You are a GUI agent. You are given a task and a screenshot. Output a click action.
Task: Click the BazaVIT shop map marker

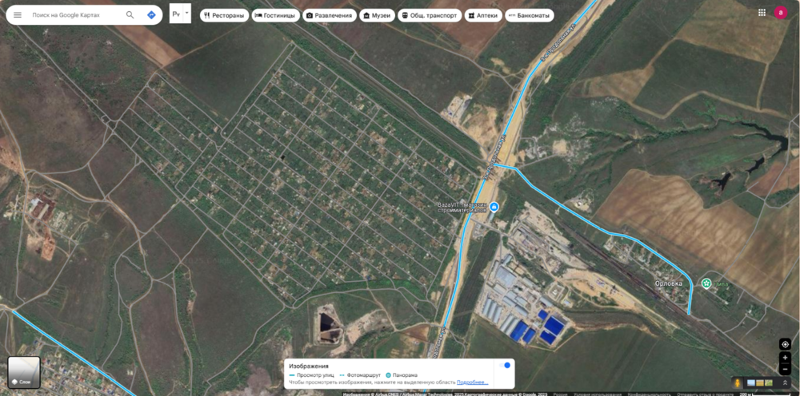pos(494,207)
